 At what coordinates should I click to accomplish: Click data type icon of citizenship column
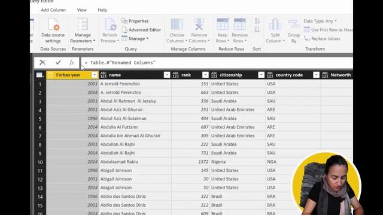[214, 75]
